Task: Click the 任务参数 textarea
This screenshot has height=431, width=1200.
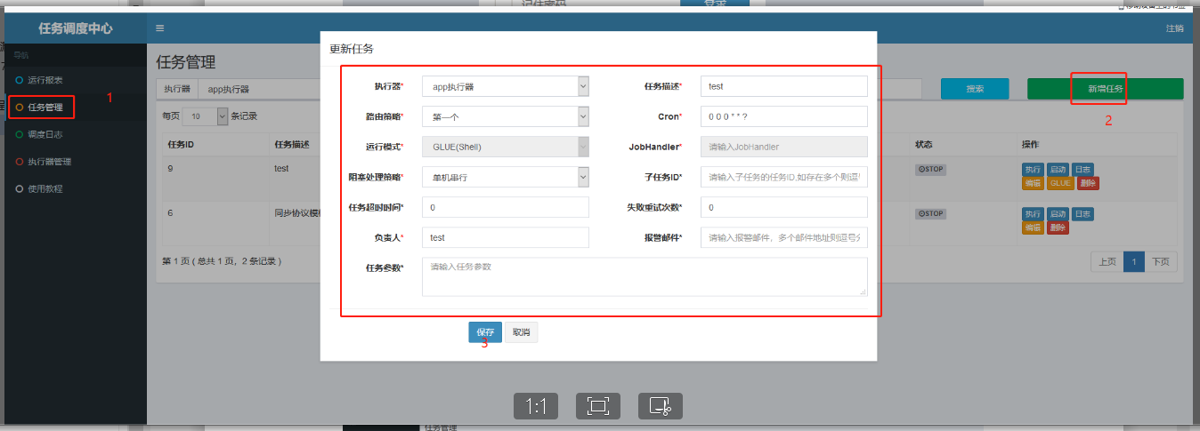Action: pyautogui.click(x=645, y=276)
